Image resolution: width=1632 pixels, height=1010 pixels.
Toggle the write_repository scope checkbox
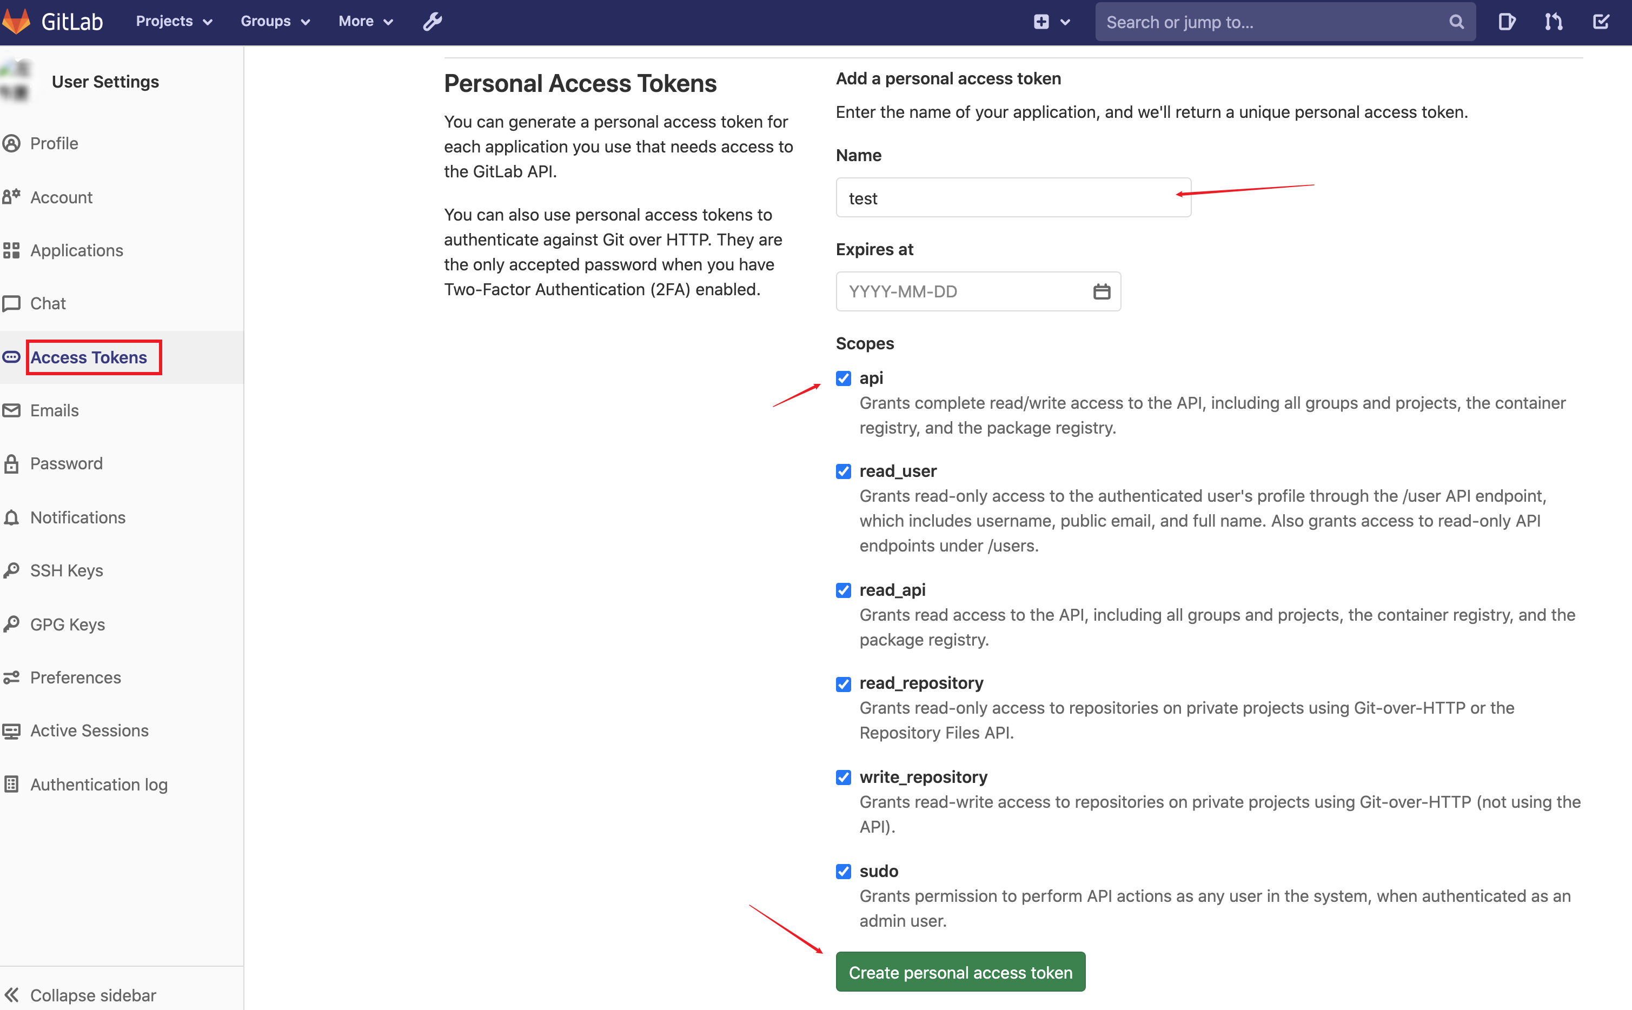point(844,776)
